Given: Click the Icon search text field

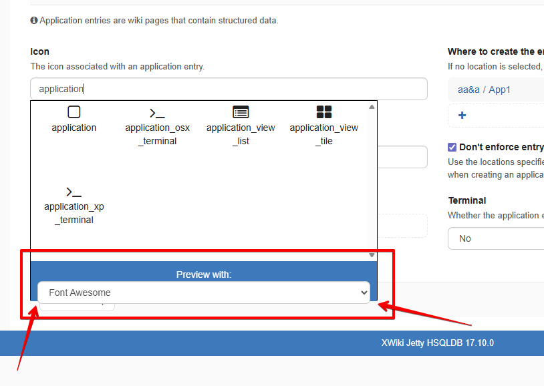Looking at the screenshot, I should 229,89.
